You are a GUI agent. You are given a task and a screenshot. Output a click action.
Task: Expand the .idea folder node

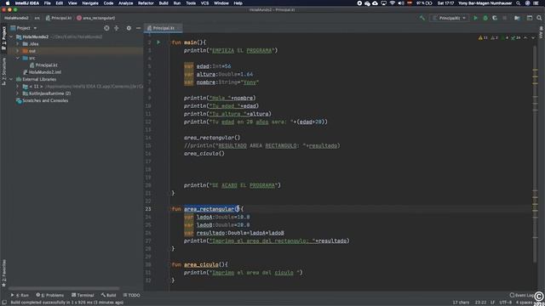click(18, 44)
